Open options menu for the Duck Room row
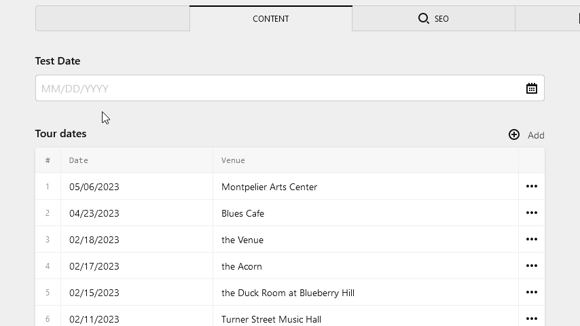This screenshot has height=326, width=580. 532,292
